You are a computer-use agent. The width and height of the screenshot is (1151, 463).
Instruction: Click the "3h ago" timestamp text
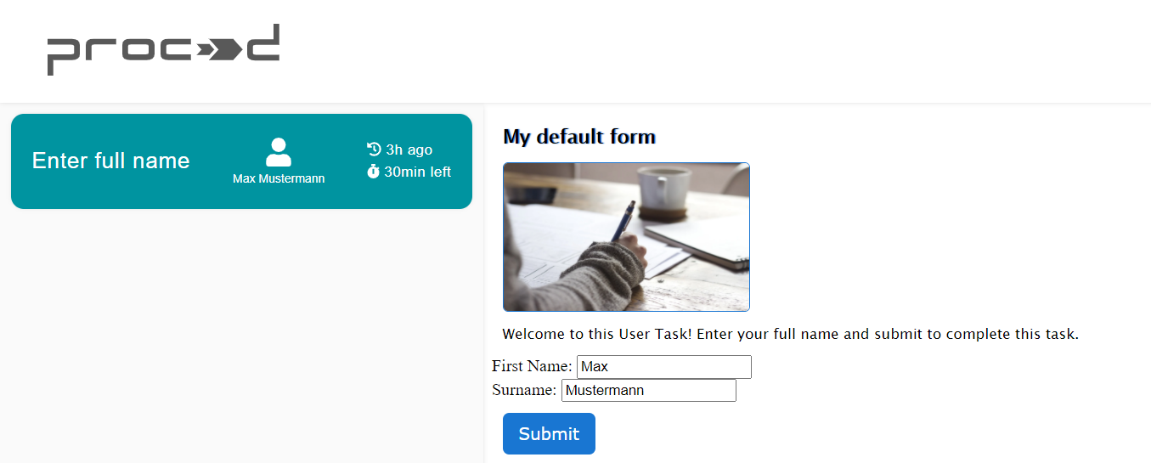pos(409,150)
